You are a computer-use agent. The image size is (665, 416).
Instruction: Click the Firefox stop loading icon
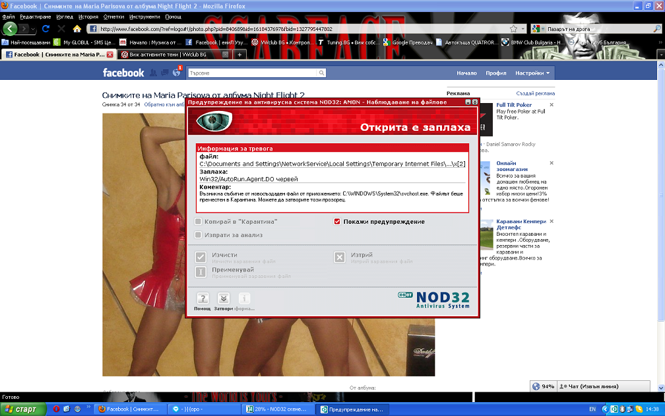(x=61, y=28)
